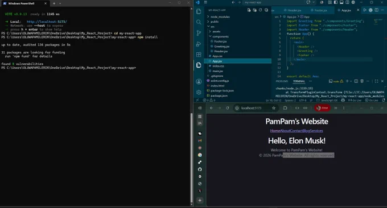This screenshot has width=387, height=208.
Task: Open Gmail icon in browser sidebar
Action: point(200,141)
